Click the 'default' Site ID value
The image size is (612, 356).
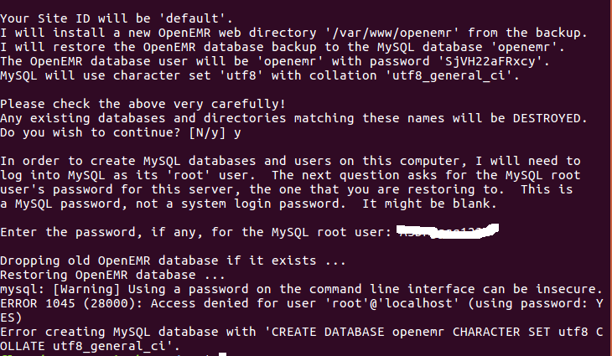click(x=193, y=18)
